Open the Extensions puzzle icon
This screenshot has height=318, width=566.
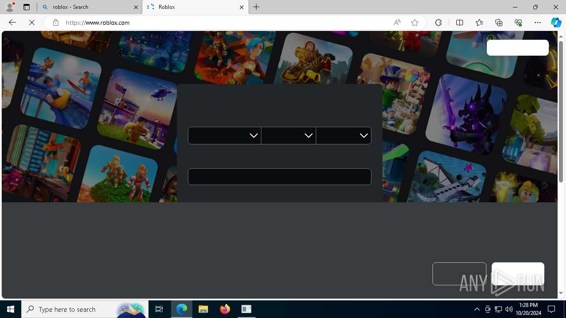438,23
